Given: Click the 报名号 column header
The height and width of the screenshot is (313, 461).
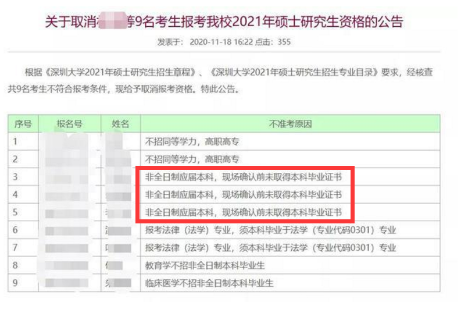Looking at the screenshot, I should click(x=70, y=124).
